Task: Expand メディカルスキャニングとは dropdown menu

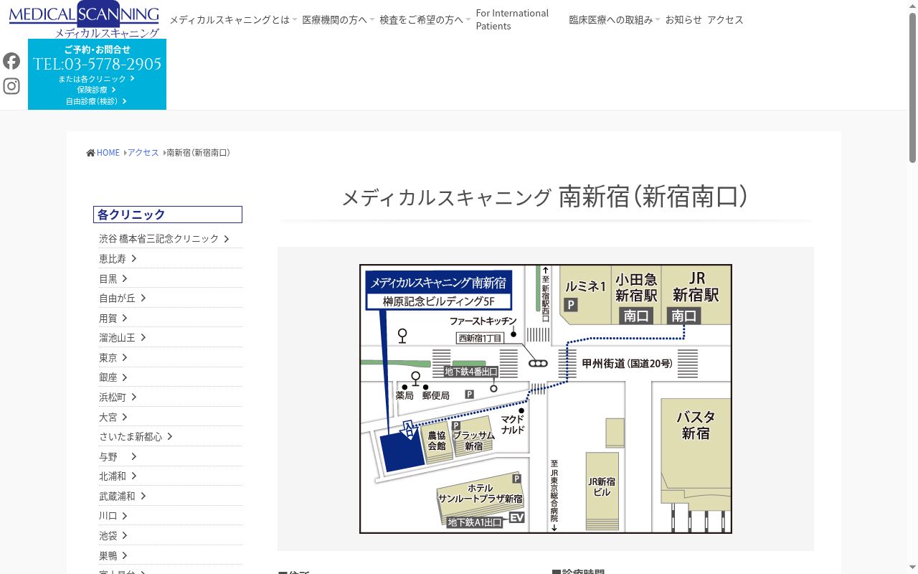Action: (233, 20)
